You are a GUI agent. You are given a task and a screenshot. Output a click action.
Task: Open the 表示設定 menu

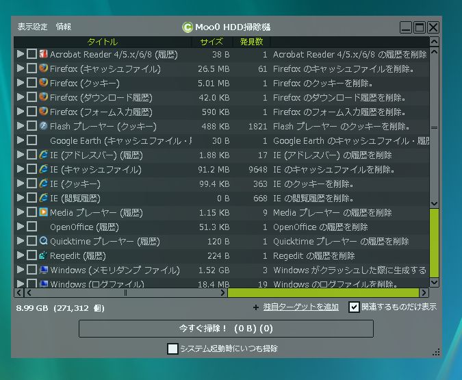32,27
